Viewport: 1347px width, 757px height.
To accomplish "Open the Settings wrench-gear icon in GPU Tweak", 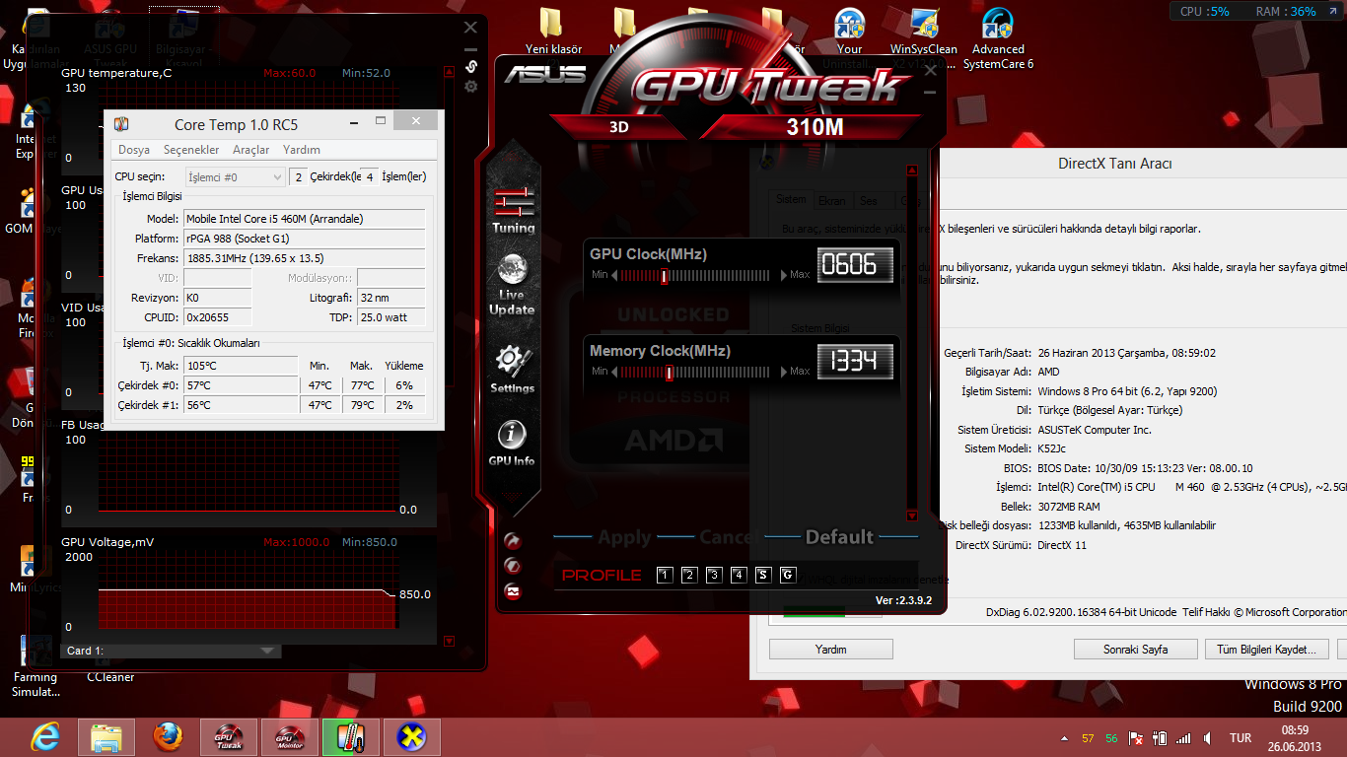I will 512,369.
